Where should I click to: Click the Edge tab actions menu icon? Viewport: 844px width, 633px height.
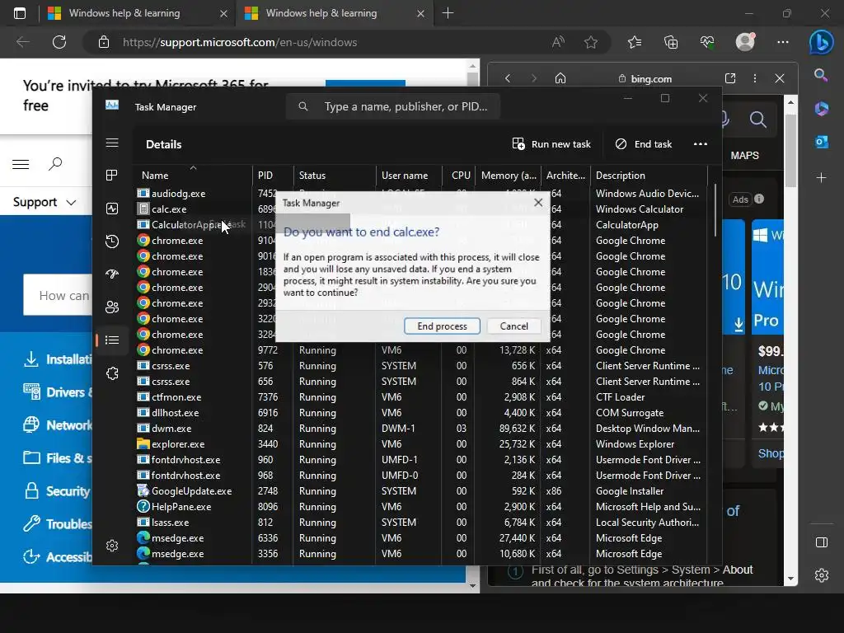(x=20, y=13)
